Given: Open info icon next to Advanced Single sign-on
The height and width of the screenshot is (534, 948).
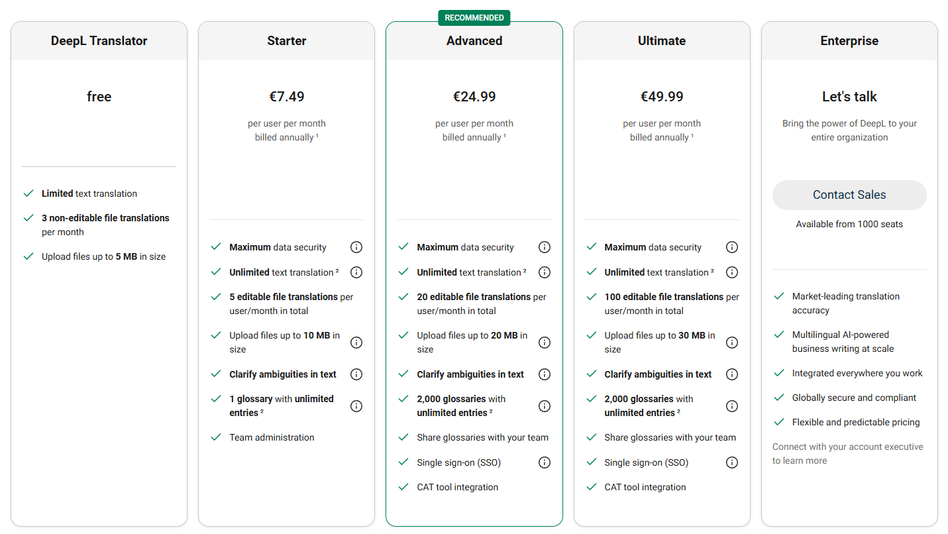Looking at the screenshot, I should [545, 462].
